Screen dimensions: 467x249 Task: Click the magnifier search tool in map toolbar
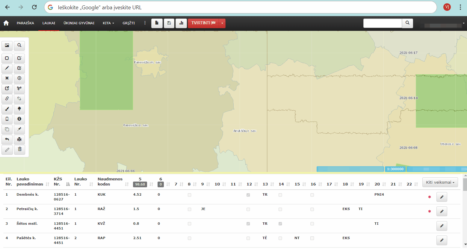[x=19, y=46]
